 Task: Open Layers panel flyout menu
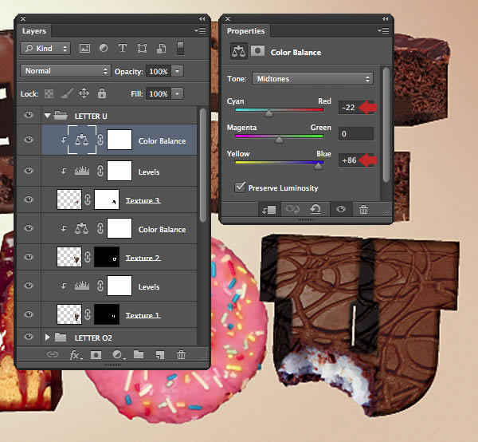pos(200,30)
